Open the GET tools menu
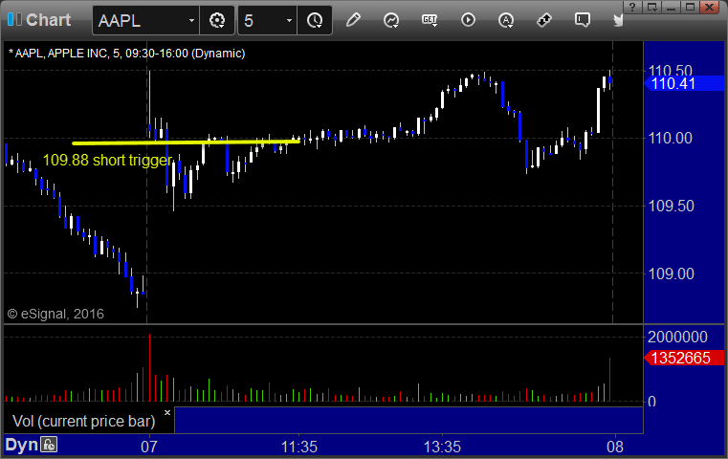This screenshot has height=459, width=728. [x=430, y=20]
